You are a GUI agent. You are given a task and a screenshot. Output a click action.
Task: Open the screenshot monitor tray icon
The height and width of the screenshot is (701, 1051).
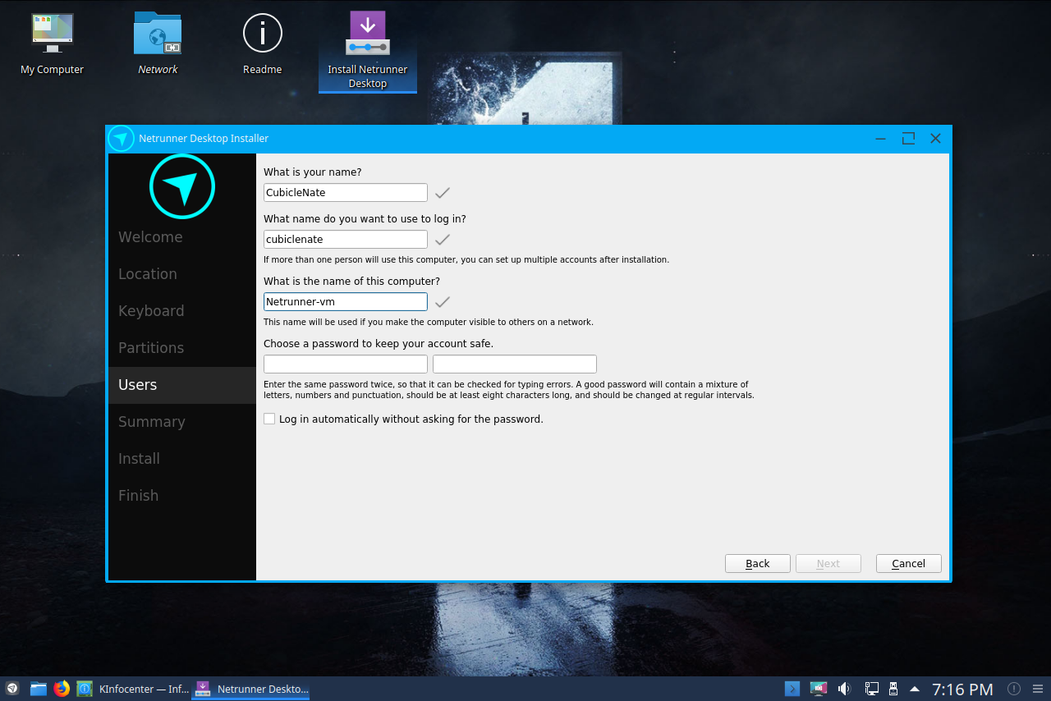pyautogui.click(x=818, y=689)
